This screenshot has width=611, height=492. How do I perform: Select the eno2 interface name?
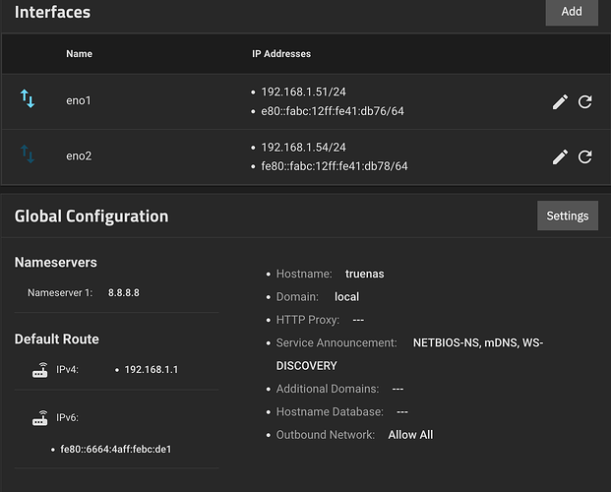coord(79,155)
